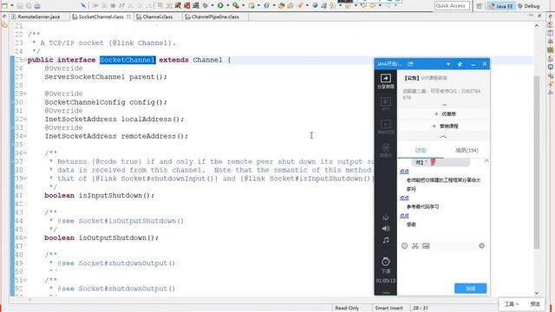Open the 讨论 discussion tab
The width and height of the screenshot is (555, 312).
[x=420, y=150]
